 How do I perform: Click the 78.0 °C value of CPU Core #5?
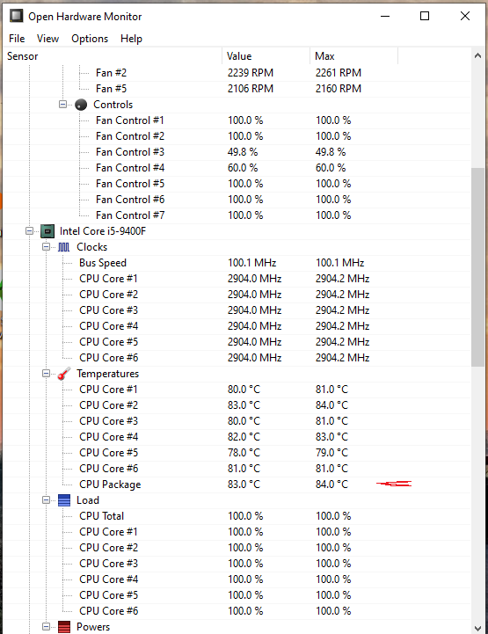(x=244, y=453)
